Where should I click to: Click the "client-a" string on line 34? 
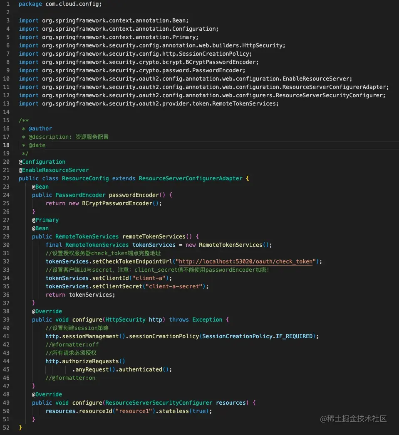click(149, 278)
